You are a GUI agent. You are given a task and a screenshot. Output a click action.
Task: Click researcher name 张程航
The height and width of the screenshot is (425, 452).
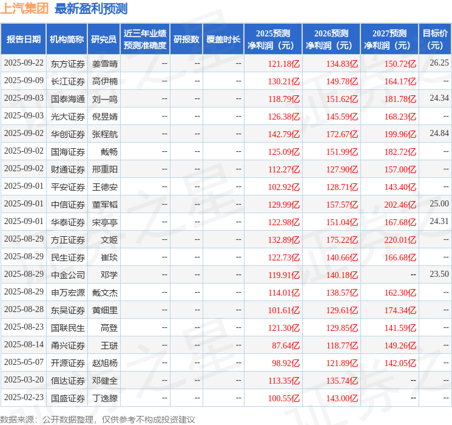(x=104, y=134)
